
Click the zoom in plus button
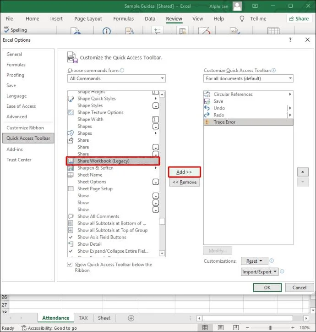click(293, 328)
